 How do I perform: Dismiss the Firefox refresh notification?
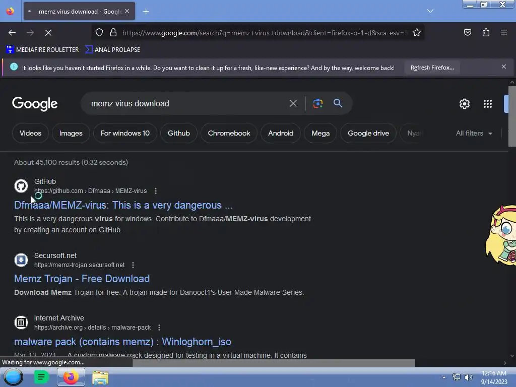[504, 67]
